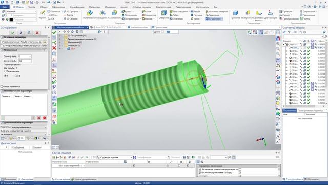Collapse the 'Основные параметры' section
Image resolution: width=328 pixels, height=185 pixels.
coord(2,37)
